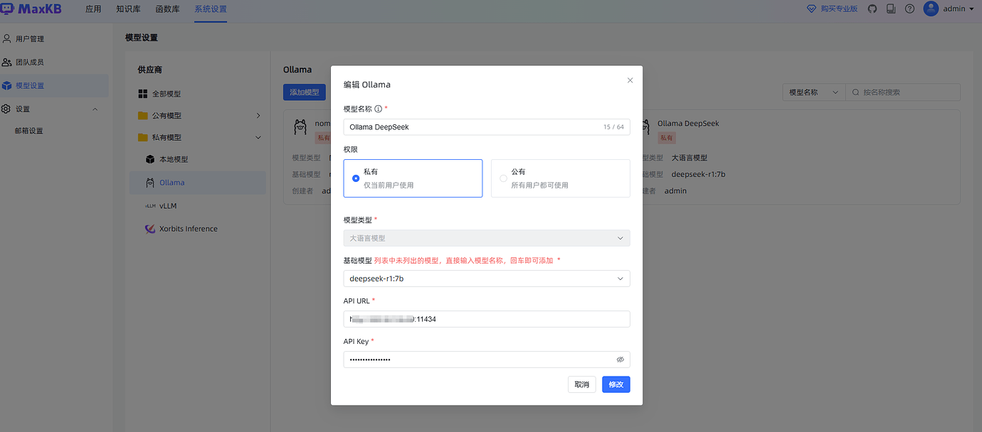Click the 修改 button to save changes

(615, 384)
